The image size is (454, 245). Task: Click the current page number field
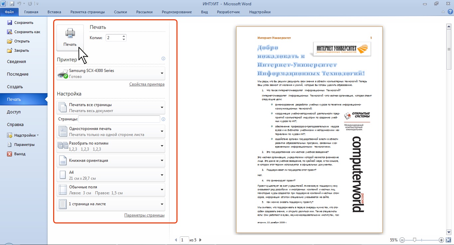[184, 240]
